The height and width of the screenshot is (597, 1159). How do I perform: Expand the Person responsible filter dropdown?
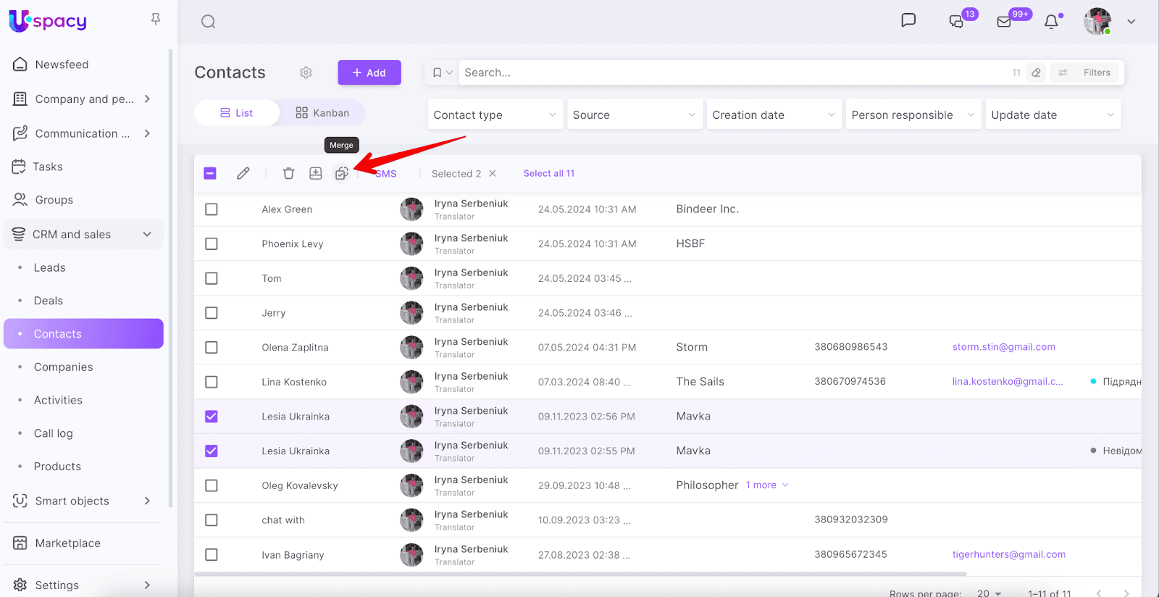913,114
